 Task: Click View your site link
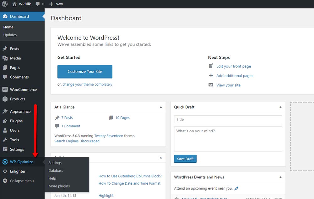229,85
